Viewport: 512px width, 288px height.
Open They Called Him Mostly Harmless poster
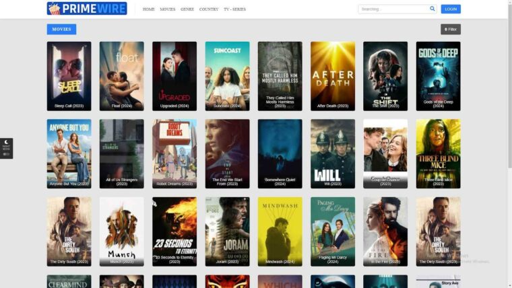[x=280, y=76]
